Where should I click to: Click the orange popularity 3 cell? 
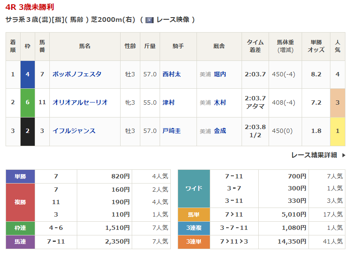[338, 103]
